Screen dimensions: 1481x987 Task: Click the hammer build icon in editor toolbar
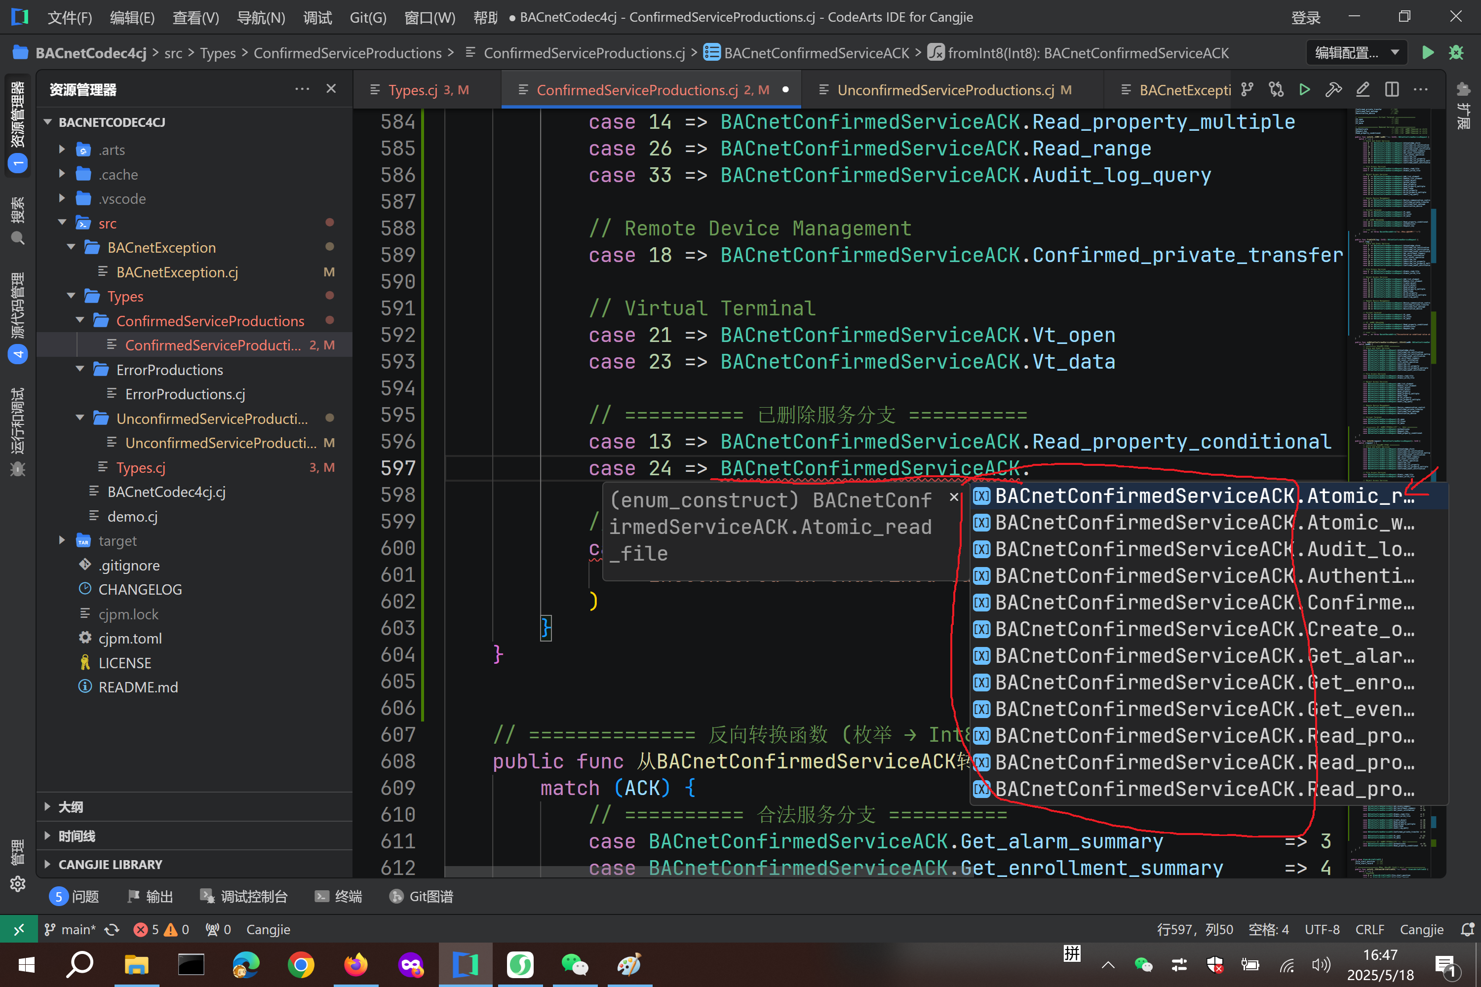(x=1334, y=89)
